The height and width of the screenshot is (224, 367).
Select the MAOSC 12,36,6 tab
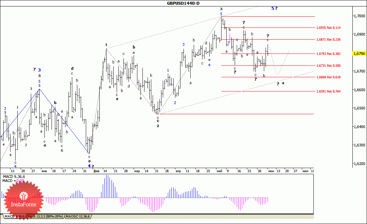78,217
